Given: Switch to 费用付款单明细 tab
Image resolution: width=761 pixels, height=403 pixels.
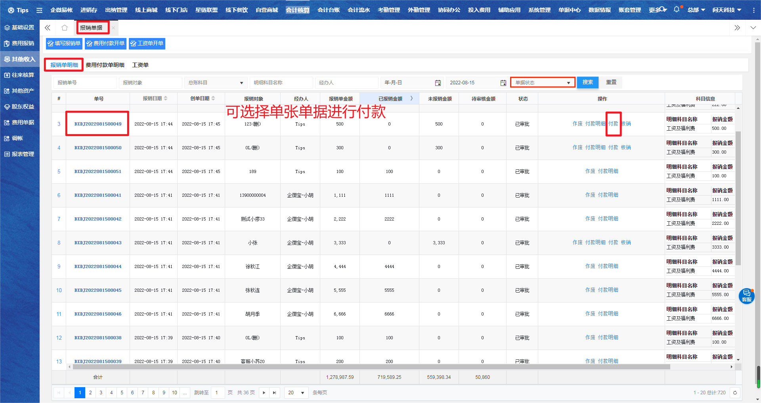Looking at the screenshot, I should coord(105,65).
